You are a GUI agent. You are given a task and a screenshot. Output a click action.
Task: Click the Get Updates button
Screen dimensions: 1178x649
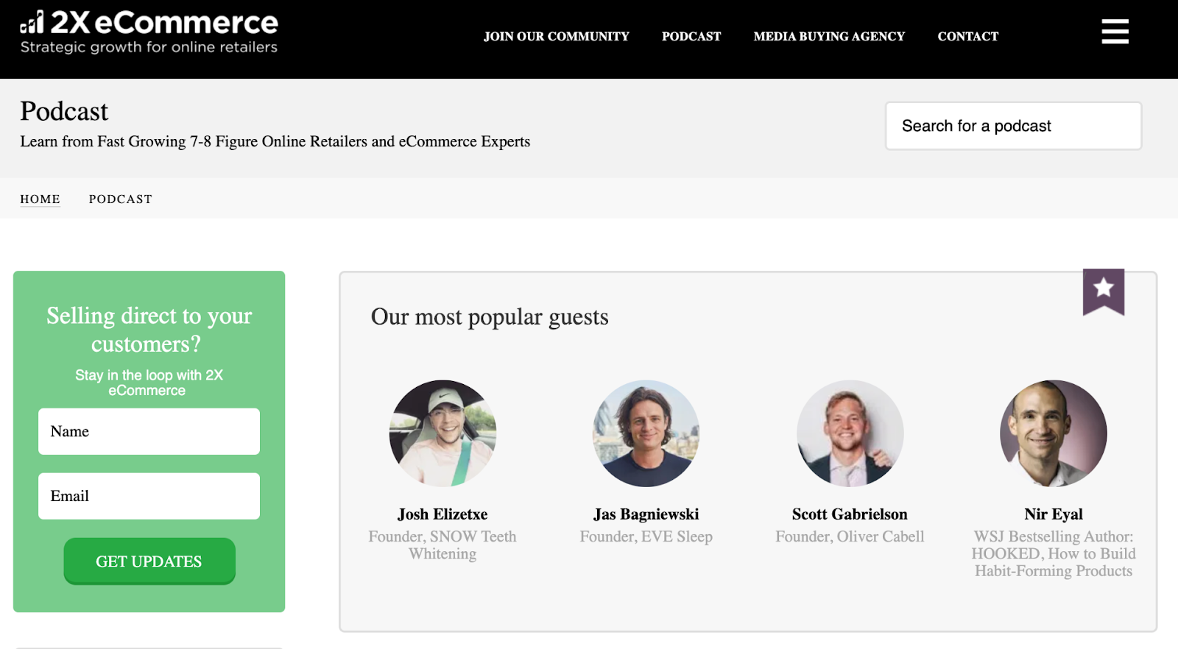(149, 561)
